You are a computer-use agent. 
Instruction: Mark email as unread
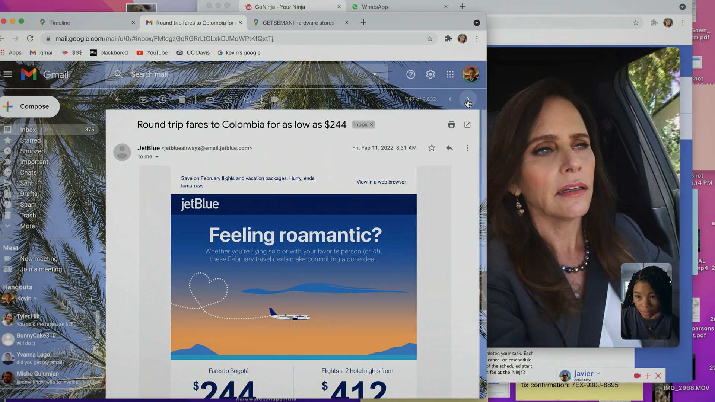pos(210,99)
